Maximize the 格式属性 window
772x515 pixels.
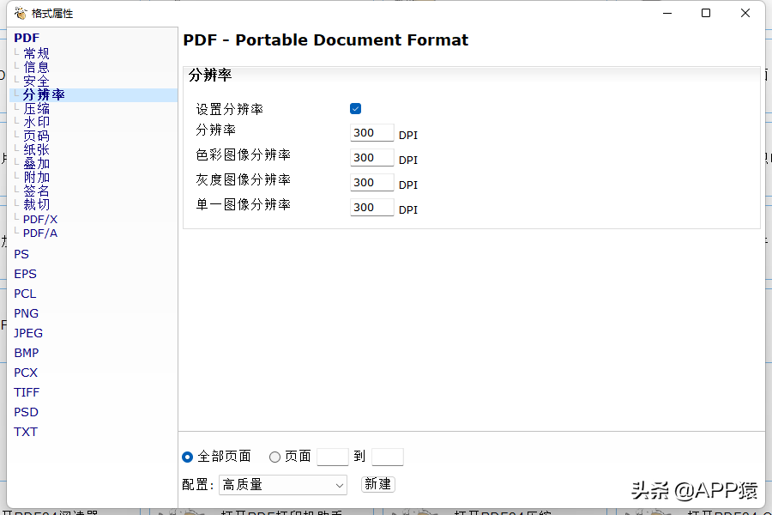click(706, 13)
